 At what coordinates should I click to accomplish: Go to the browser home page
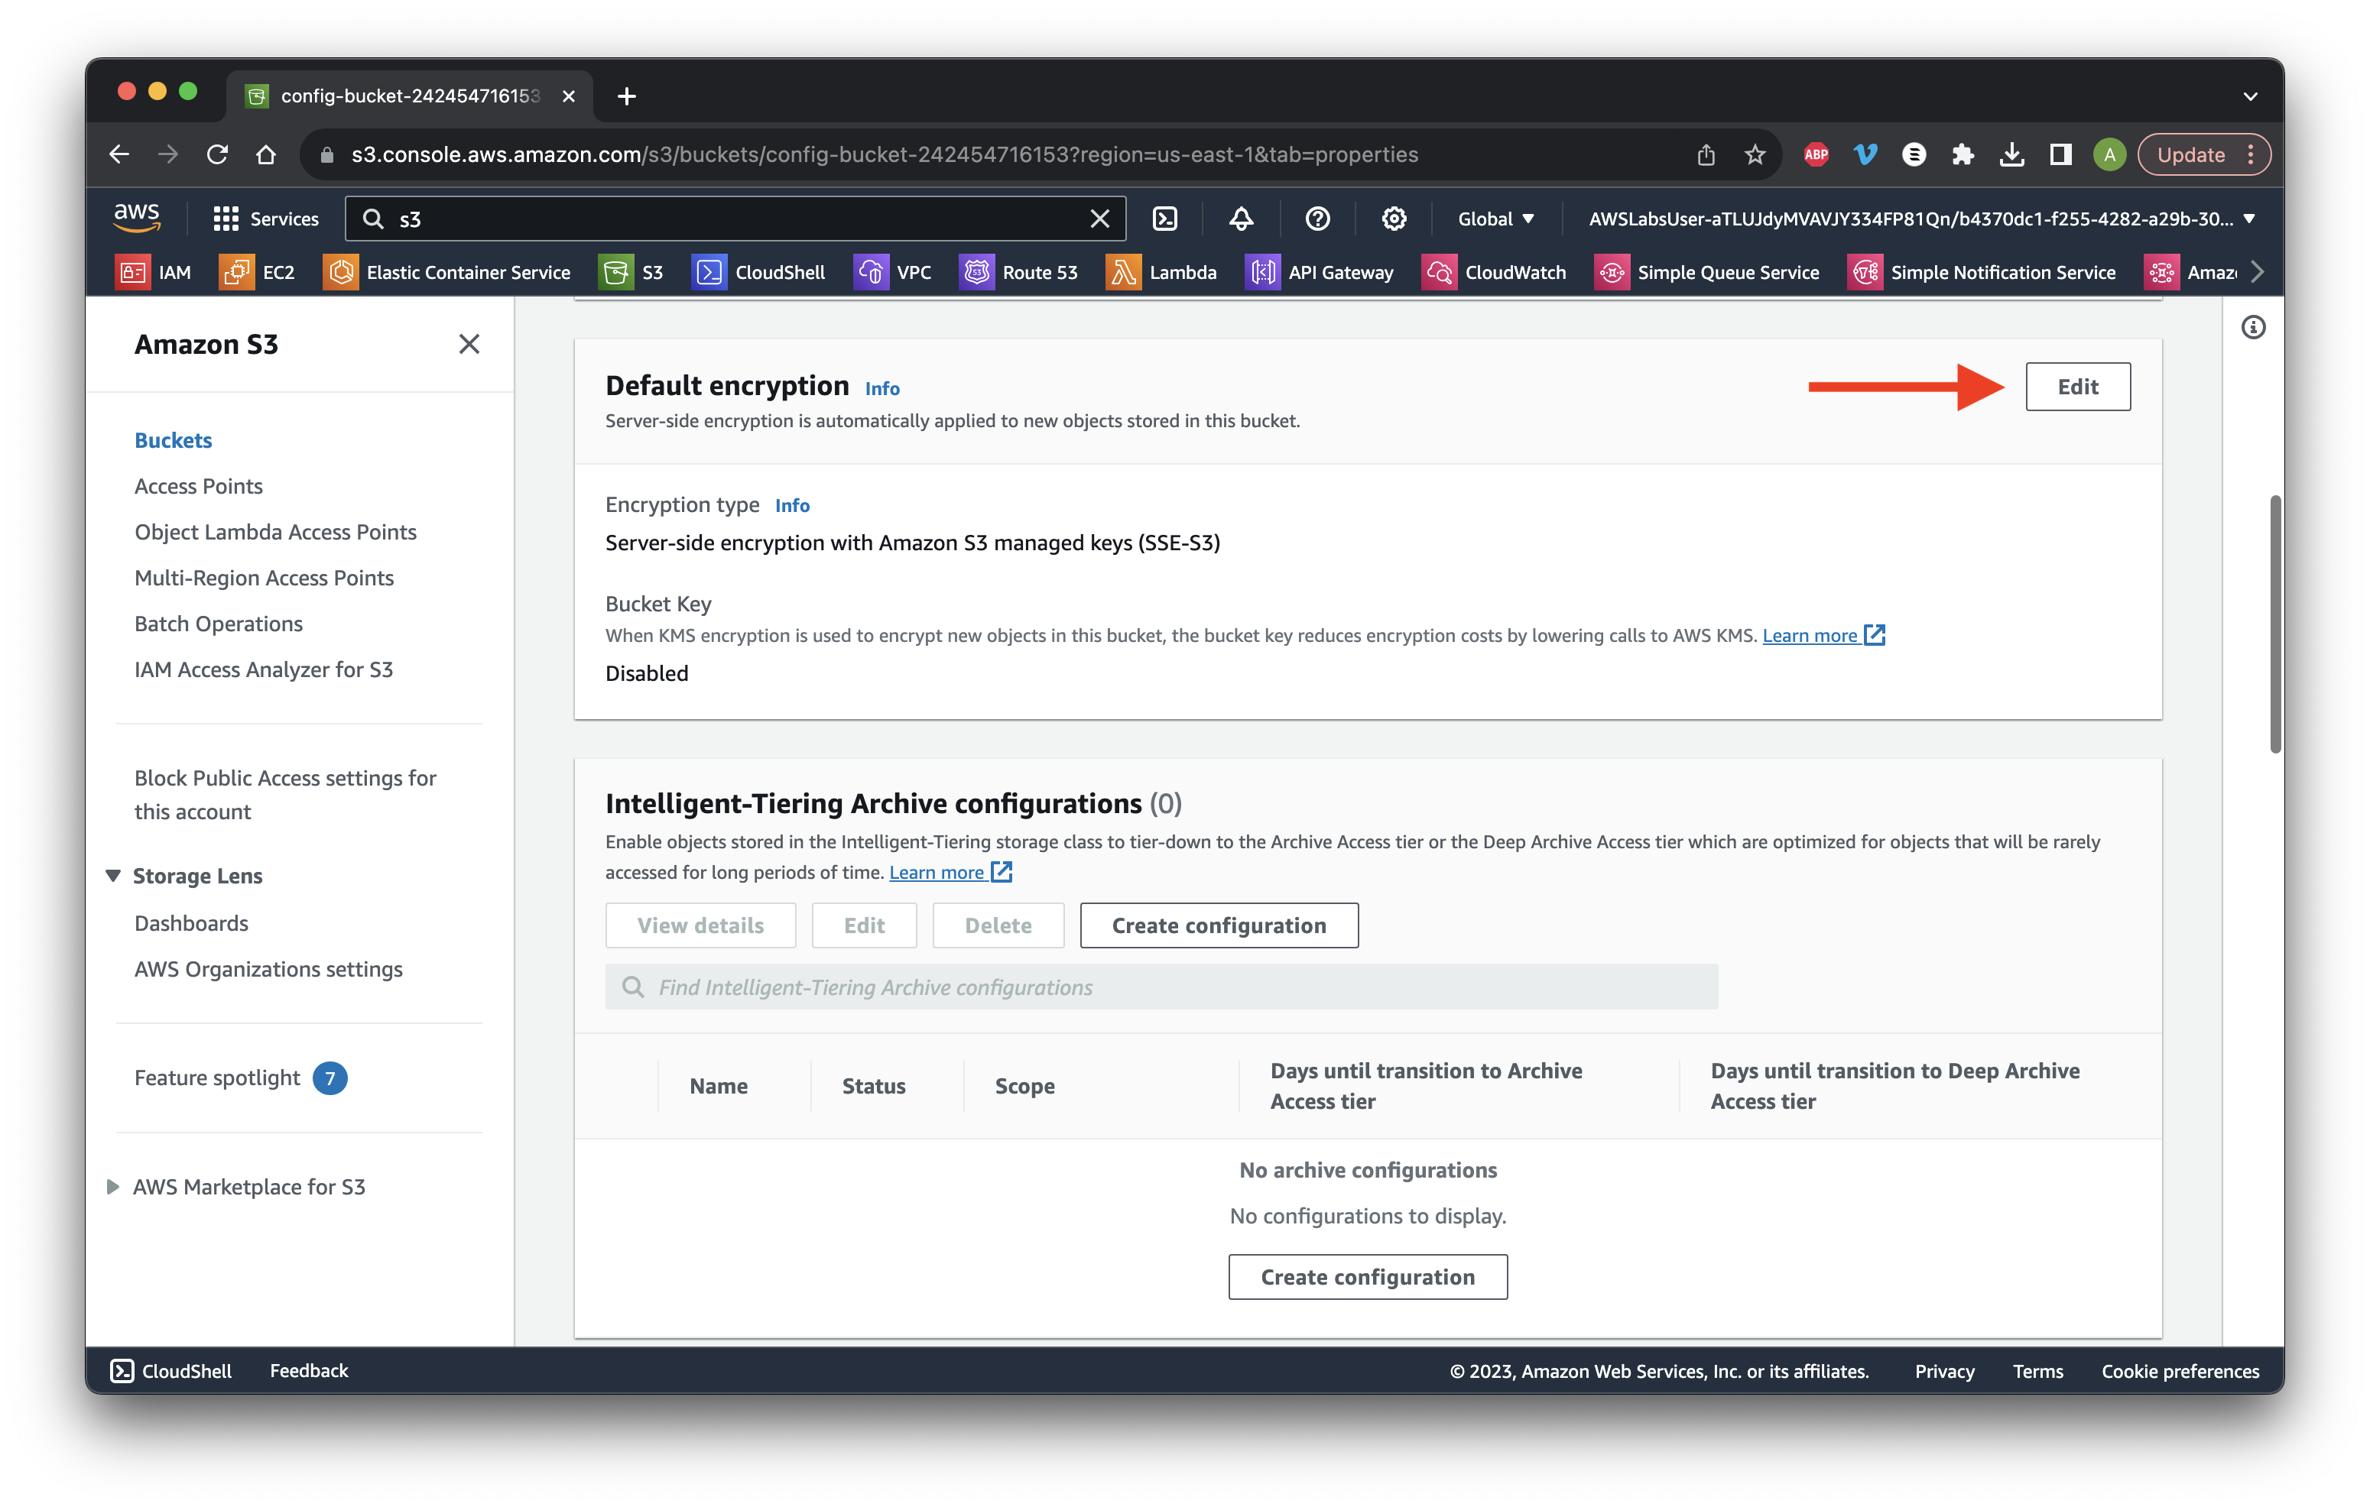pyautogui.click(x=266, y=154)
